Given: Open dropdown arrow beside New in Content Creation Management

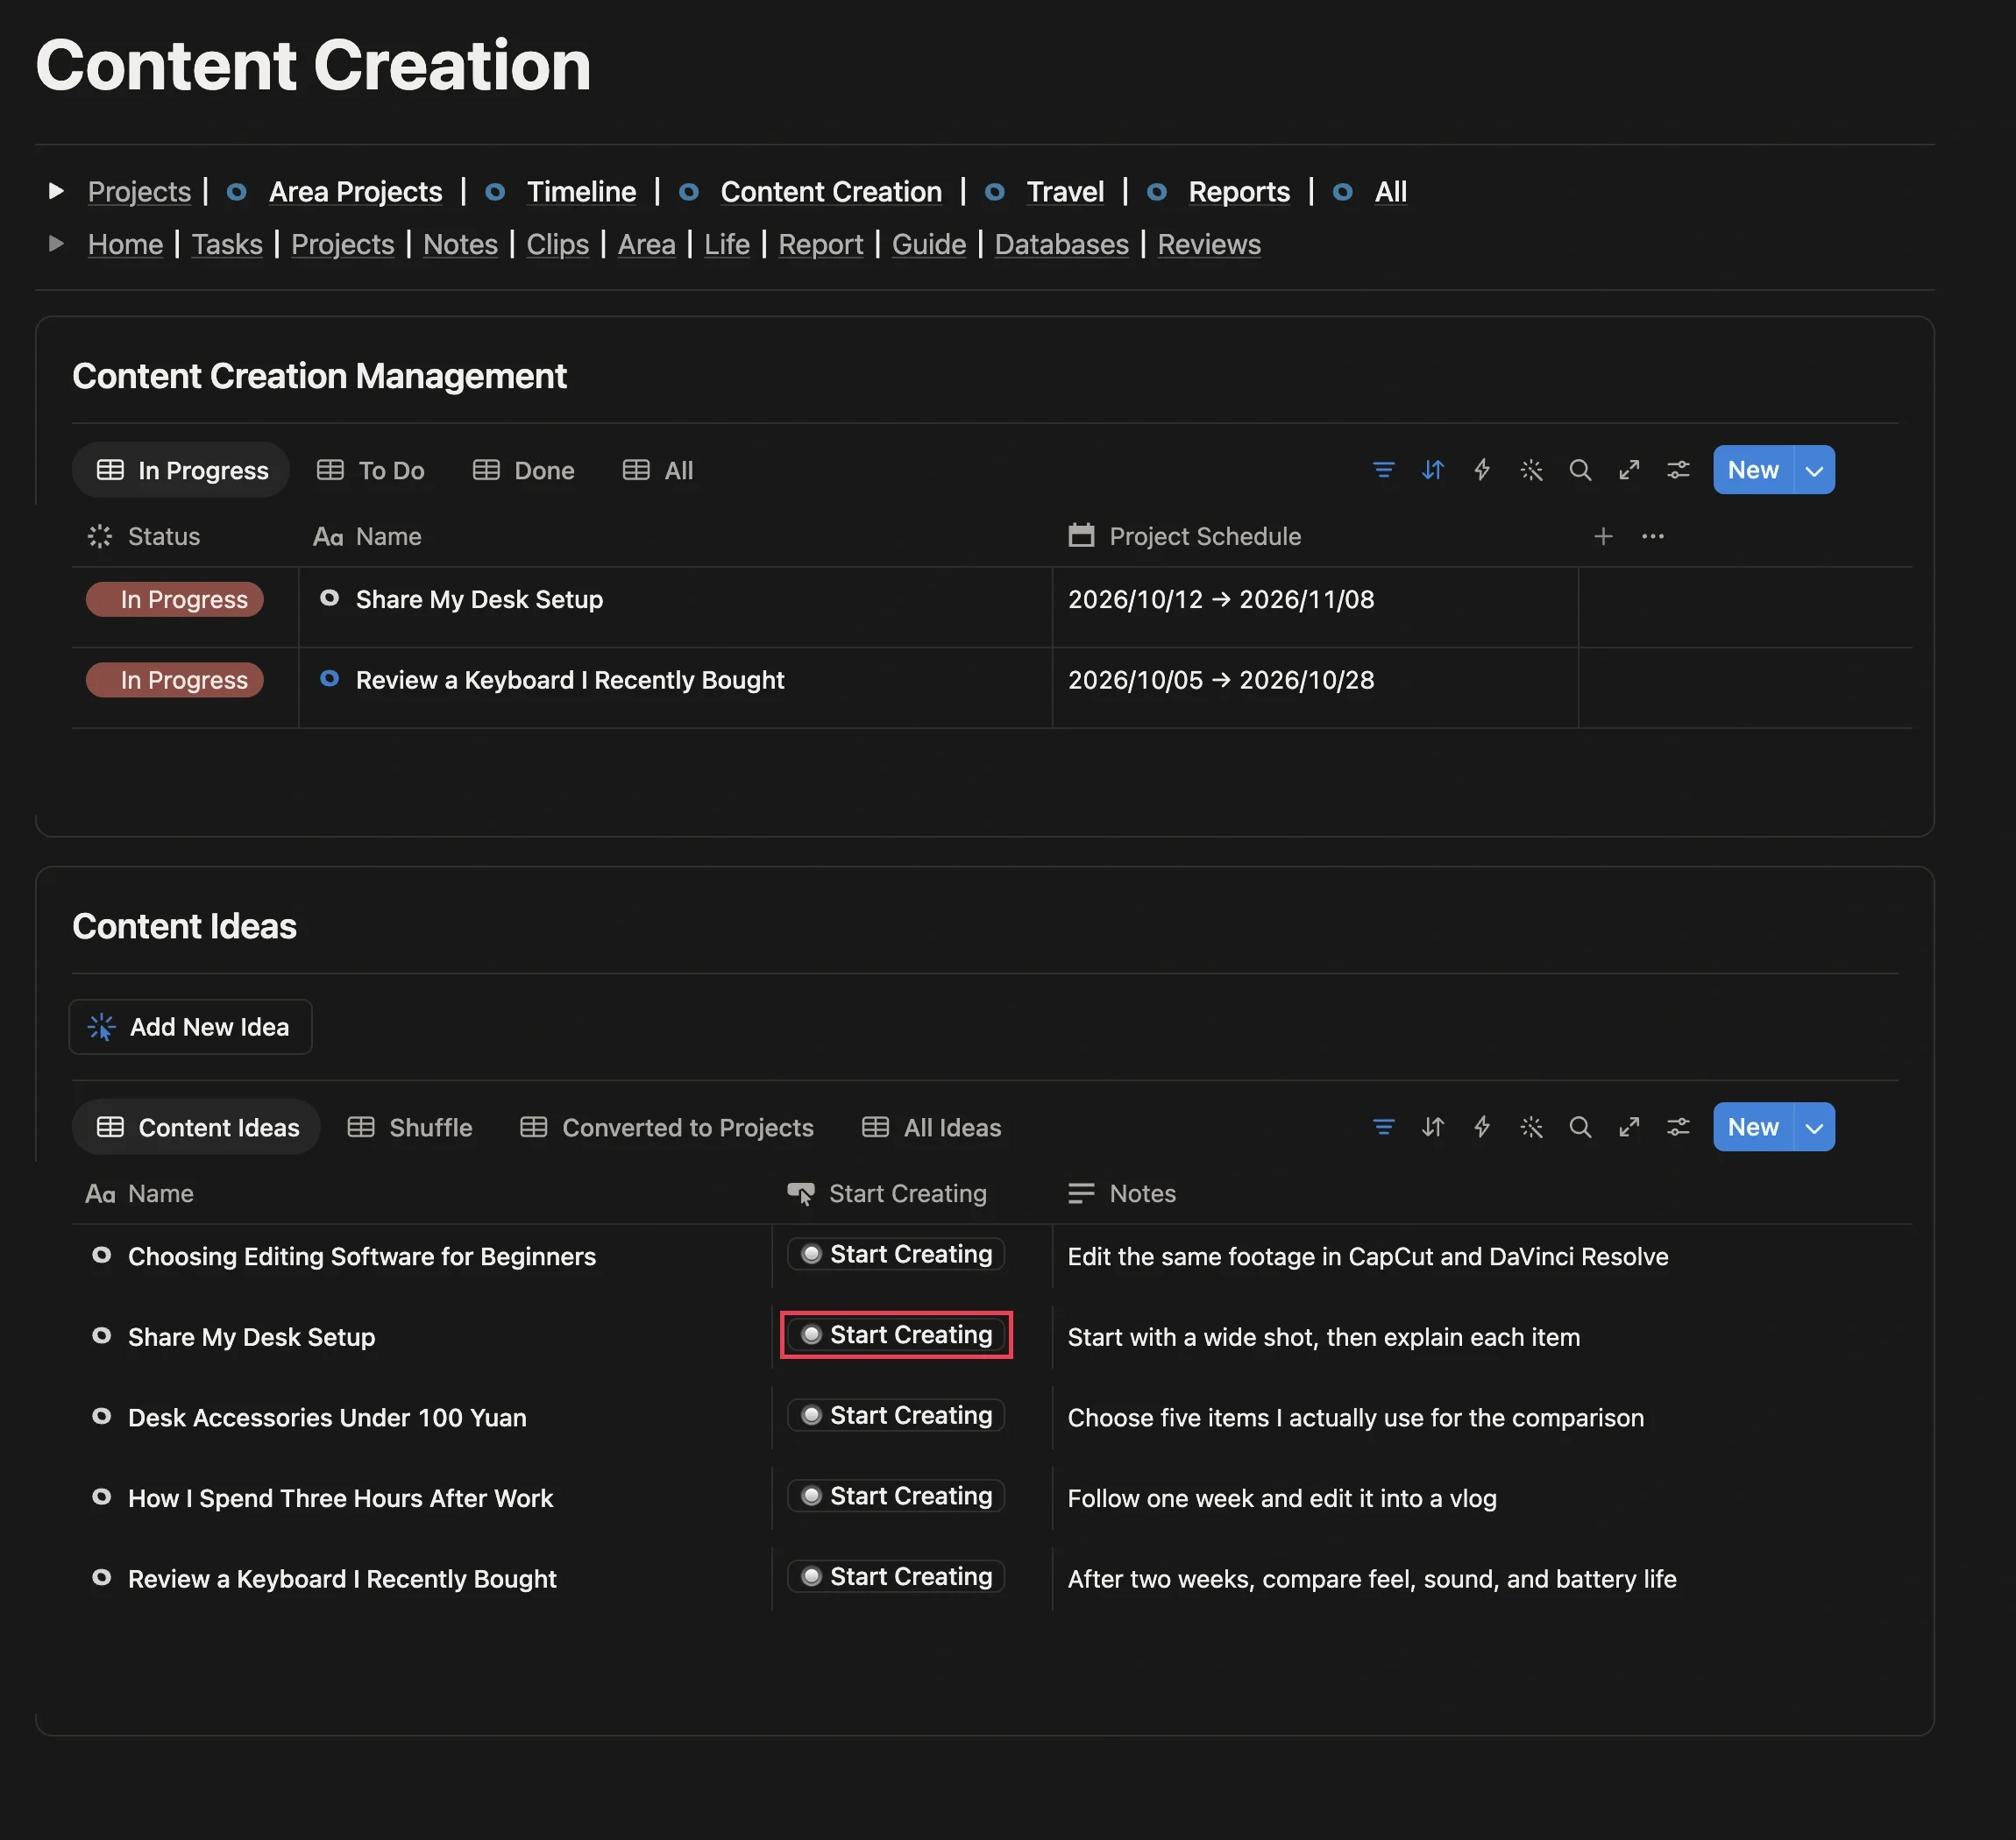Looking at the screenshot, I should pyautogui.click(x=1814, y=470).
